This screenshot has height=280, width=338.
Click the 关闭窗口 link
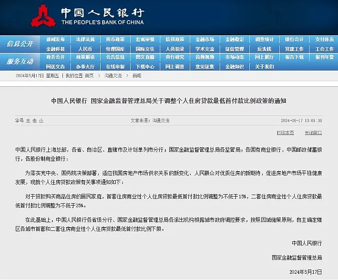pos(313,133)
